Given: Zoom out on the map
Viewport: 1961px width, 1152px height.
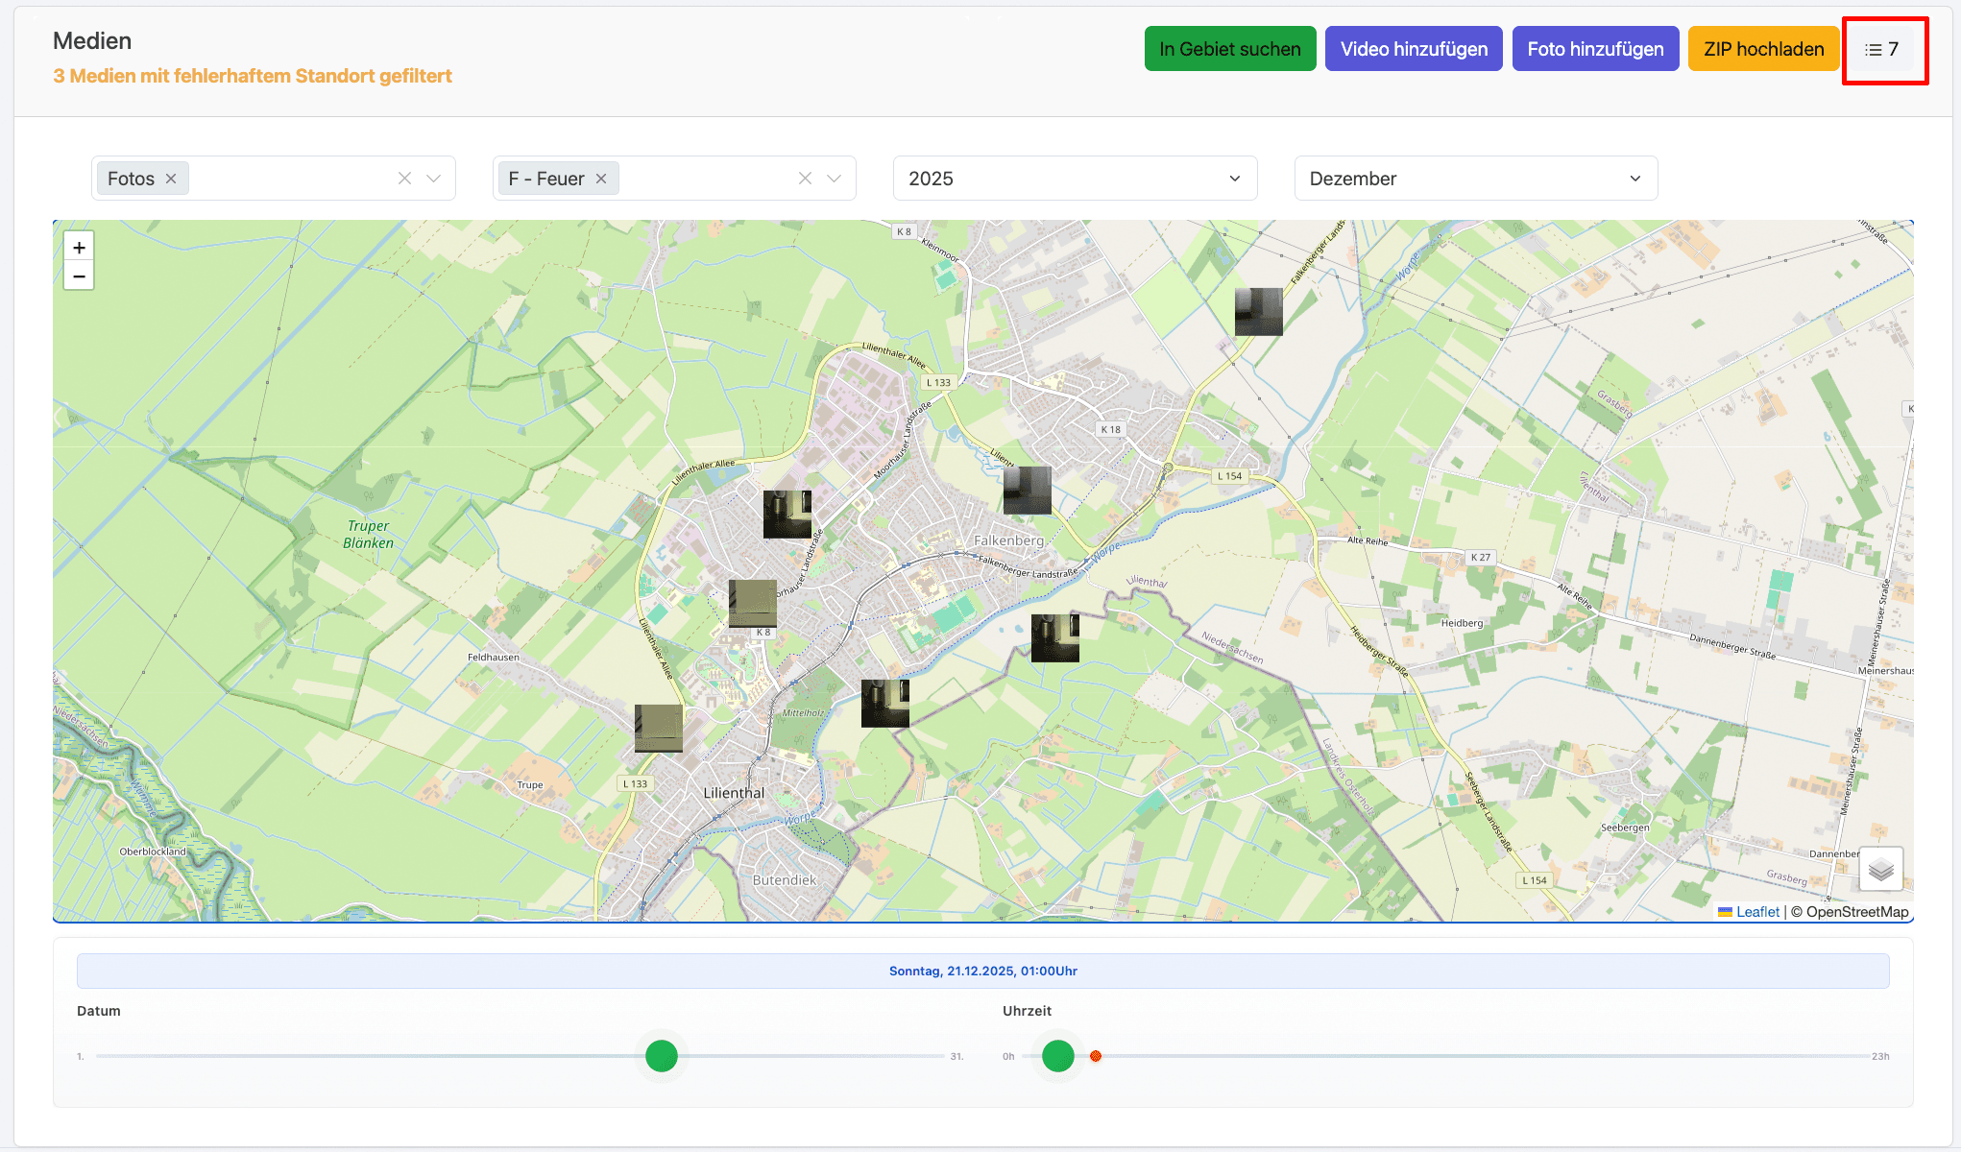Looking at the screenshot, I should tap(79, 276).
